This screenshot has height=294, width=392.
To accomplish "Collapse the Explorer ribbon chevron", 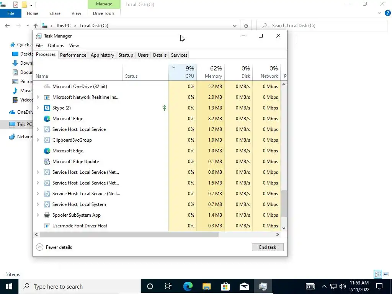I will coord(379,13).
